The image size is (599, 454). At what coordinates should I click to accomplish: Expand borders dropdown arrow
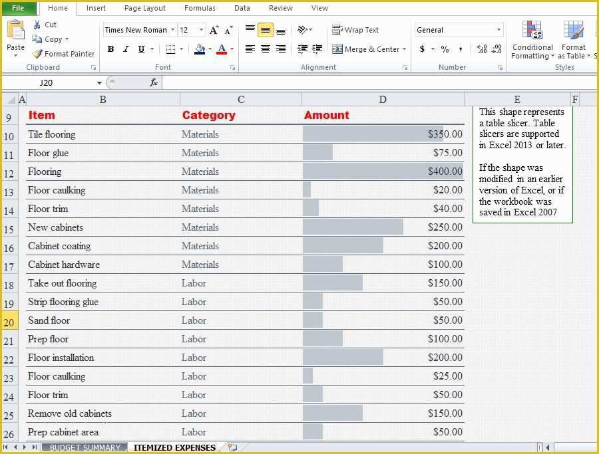[x=181, y=49]
